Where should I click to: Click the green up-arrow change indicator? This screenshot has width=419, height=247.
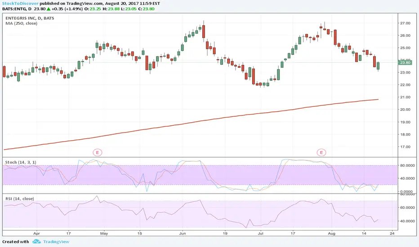click(x=49, y=9)
